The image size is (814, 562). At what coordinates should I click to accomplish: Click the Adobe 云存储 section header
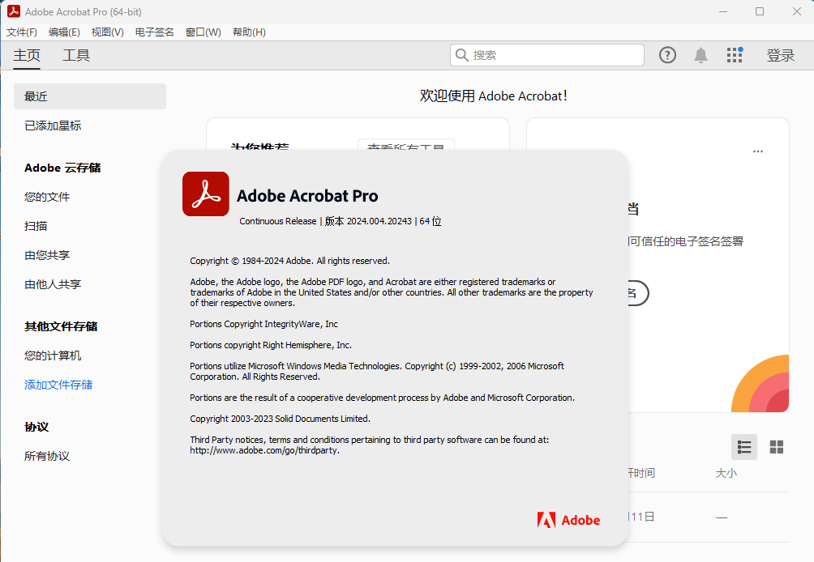pos(62,168)
